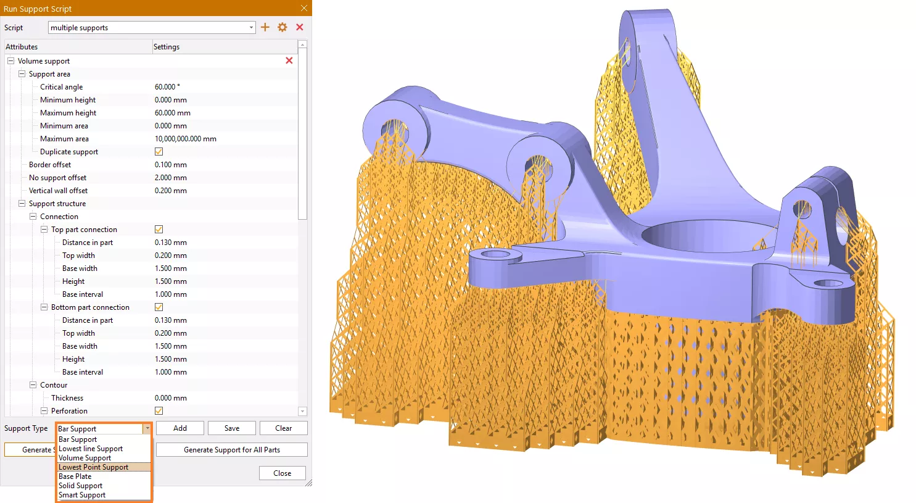Choose Smart Support option

[82, 495]
